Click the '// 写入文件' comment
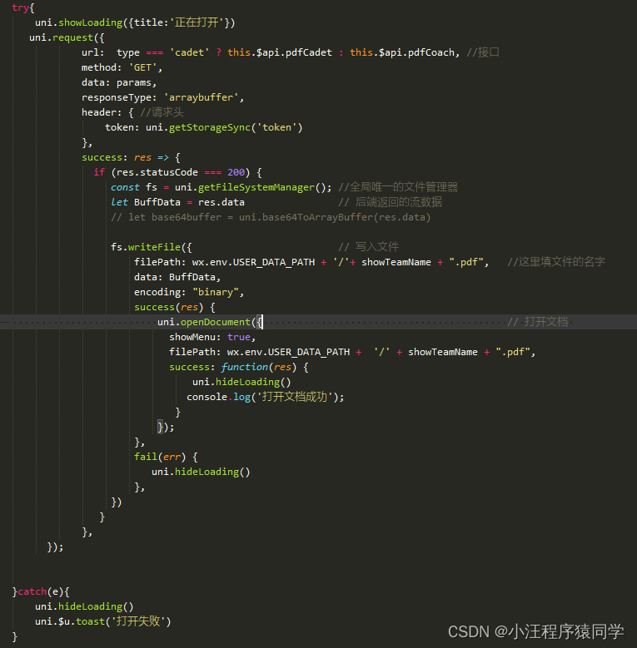The height and width of the screenshot is (648, 637). [x=369, y=247]
